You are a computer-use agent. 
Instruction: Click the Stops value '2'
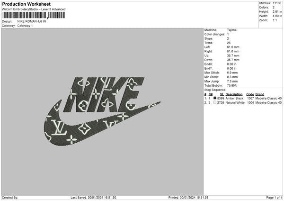pyautogui.click(x=228, y=39)
